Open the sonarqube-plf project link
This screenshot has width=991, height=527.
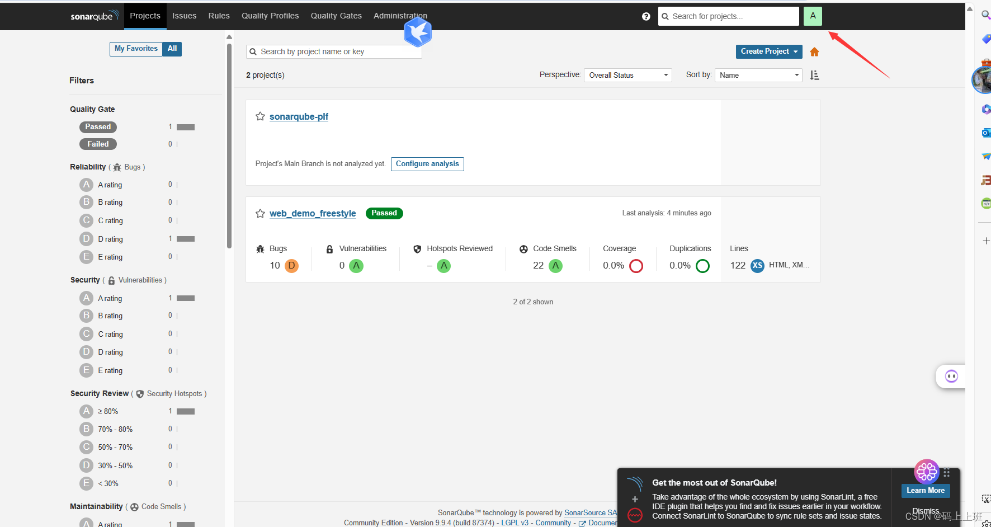click(x=299, y=116)
